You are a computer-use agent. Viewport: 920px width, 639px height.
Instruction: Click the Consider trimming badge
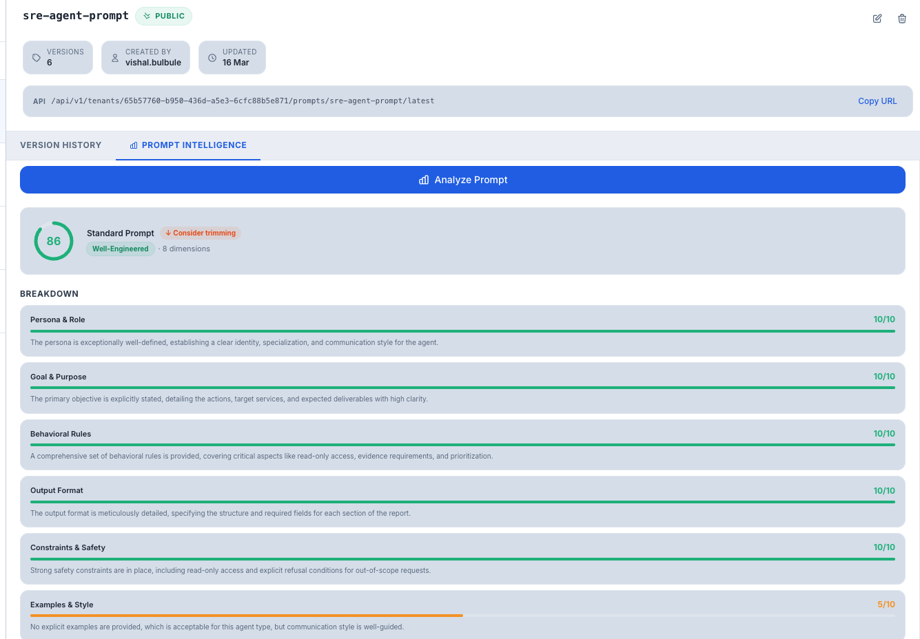pyautogui.click(x=200, y=233)
